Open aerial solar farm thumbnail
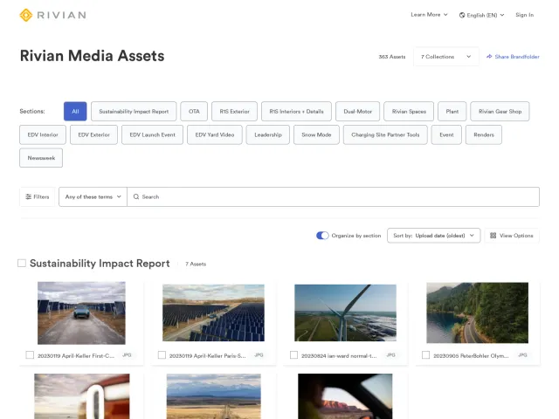 point(213,313)
